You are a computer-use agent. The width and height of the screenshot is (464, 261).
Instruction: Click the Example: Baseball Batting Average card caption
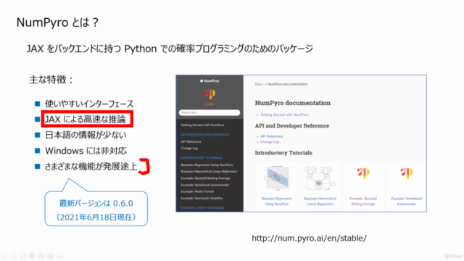(x=363, y=202)
